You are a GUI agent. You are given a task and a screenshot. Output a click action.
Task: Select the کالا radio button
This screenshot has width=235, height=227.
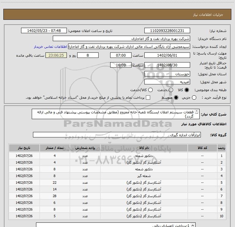click(x=187, y=90)
